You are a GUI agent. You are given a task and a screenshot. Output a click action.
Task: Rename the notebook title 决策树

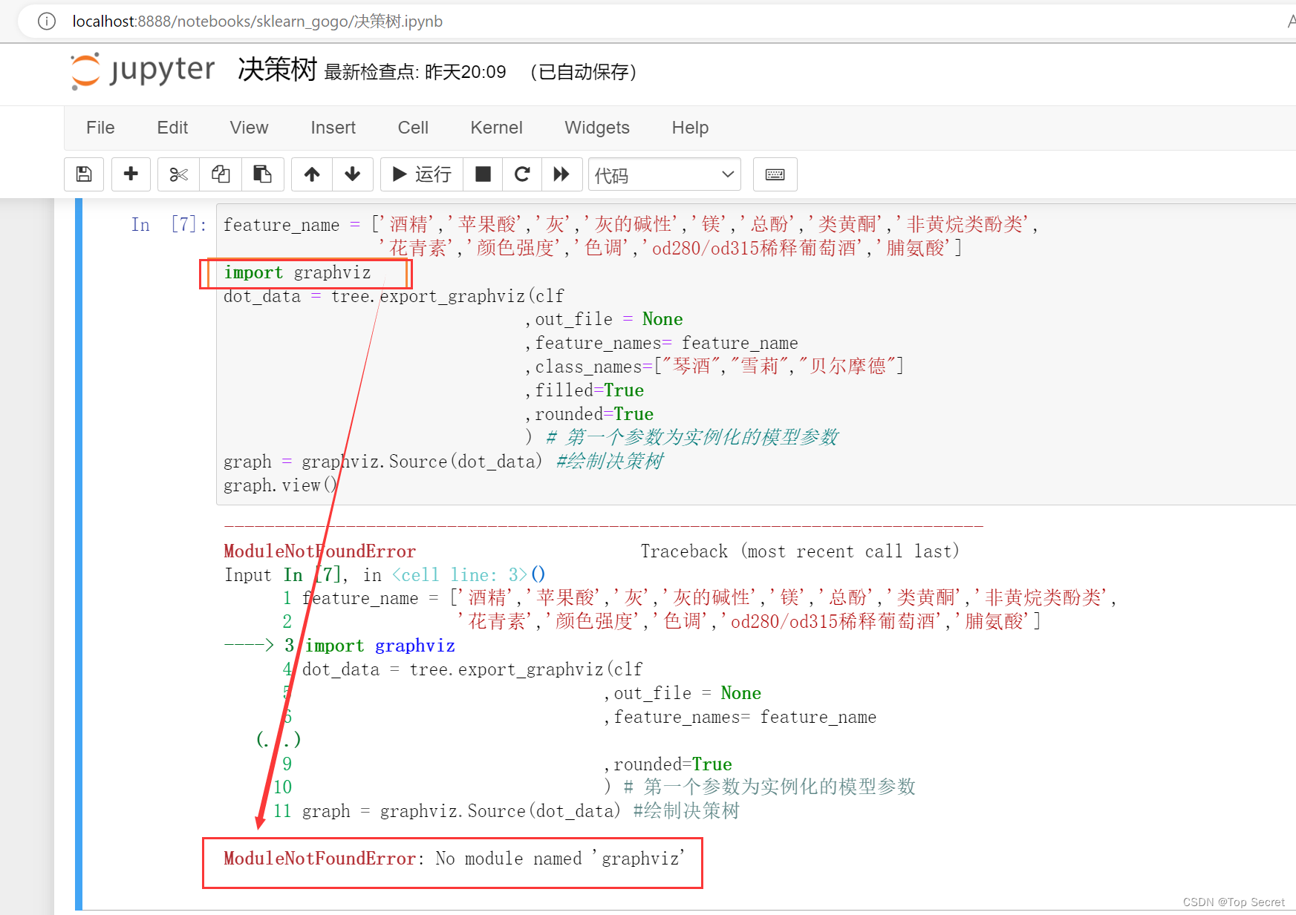tap(277, 70)
